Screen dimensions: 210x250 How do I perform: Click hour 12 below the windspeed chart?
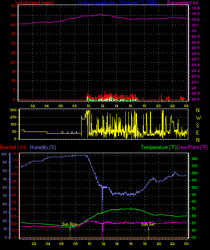[x=102, y=106]
